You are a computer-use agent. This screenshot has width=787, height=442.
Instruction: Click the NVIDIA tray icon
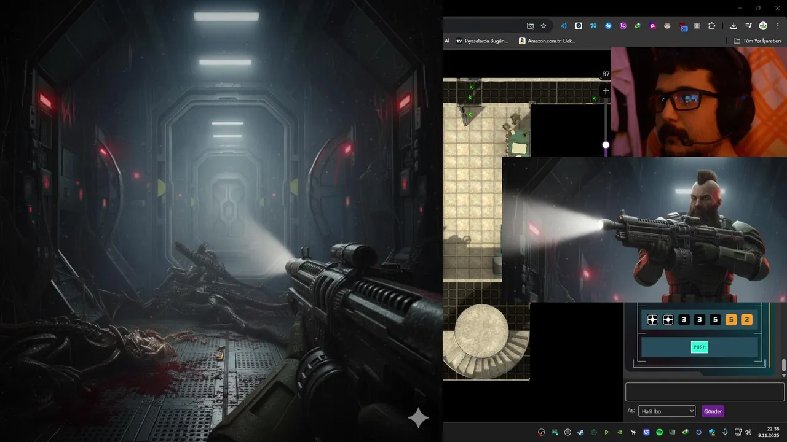pos(620,432)
